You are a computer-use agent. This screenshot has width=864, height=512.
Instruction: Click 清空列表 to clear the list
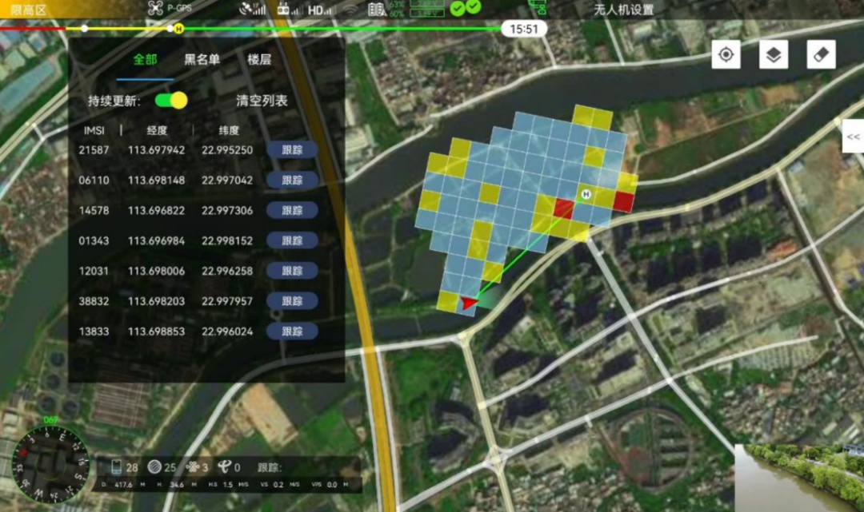pos(262,101)
